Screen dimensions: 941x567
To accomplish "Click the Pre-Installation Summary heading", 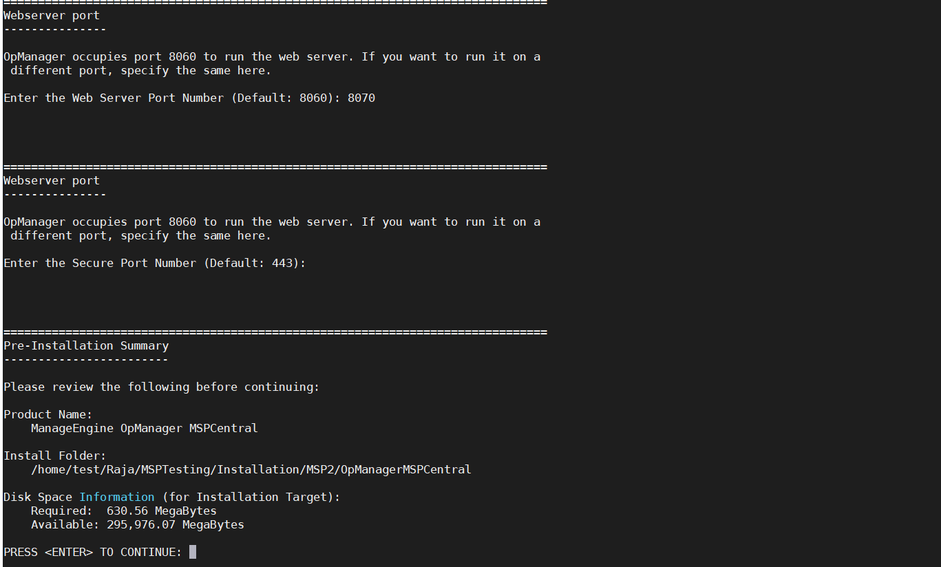I will coord(86,345).
